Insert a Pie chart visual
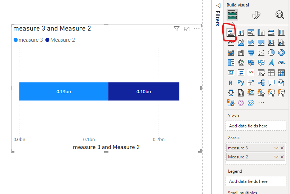The image size is (290, 194). pyautogui.click(x=271, y=53)
